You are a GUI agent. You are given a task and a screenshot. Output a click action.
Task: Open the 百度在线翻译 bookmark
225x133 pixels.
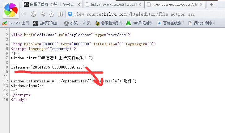click(170, 23)
